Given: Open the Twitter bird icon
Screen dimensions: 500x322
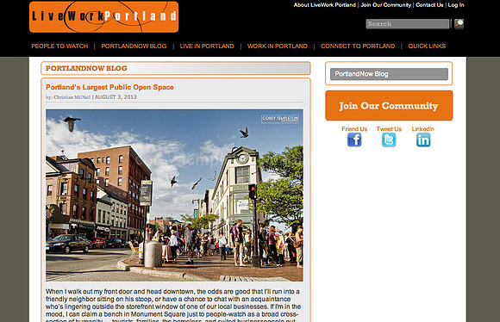Looking at the screenshot, I should point(389,139).
